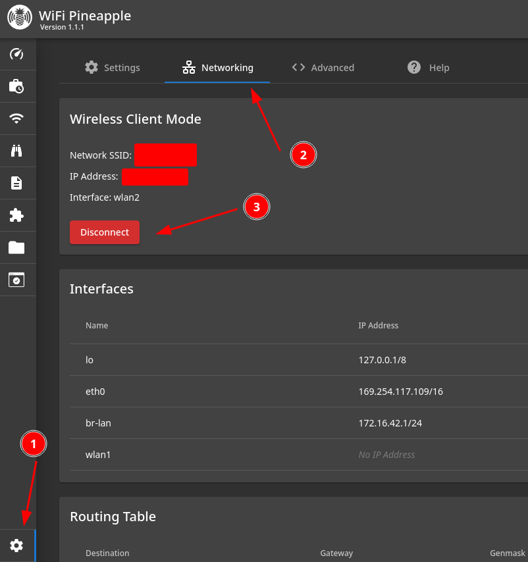
Task: Select the Networking tab
Action: (x=217, y=68)
